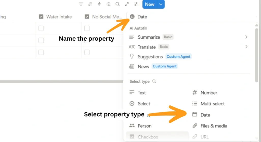The image size is (261, 142).
Task: Check first row No Social Media checkbox
Action: tap(87, 28)
